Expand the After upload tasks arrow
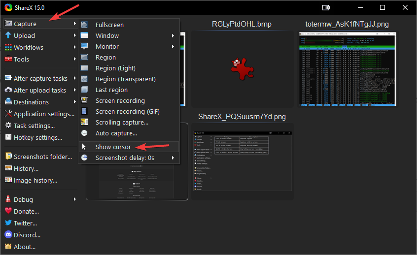Viewport: 417px width, 255px height. pyautogui.click(x=75, y=90)
